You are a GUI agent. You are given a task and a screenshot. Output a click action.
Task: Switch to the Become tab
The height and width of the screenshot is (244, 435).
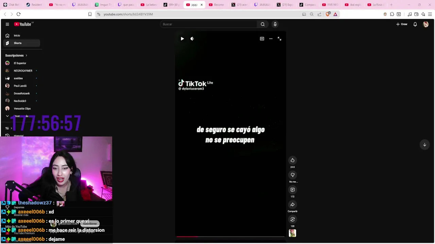pyautogui.click(x=217, y=5)
